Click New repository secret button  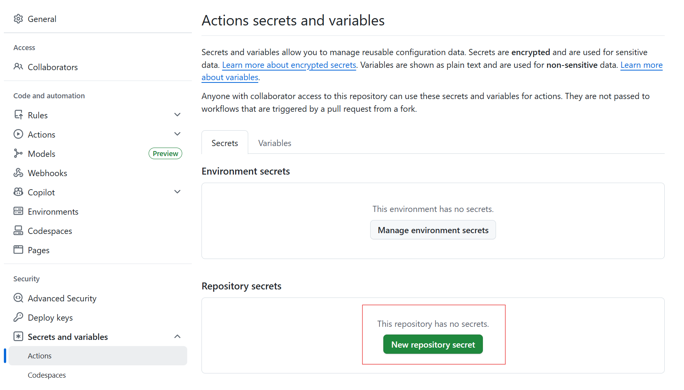[x=433, y=345]
